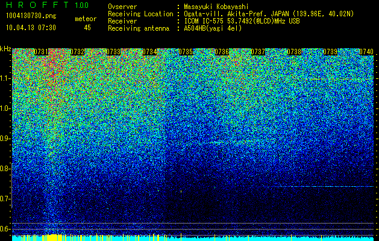Click the kHz axis unit label

point(5,49)
